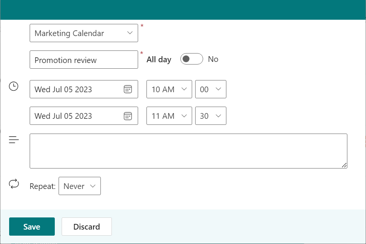Open the end date calendar picker icon
This screenshot has height=244, width=366.
point(128,116)
